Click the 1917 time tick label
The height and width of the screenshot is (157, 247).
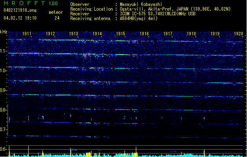[x=168, y=34]
